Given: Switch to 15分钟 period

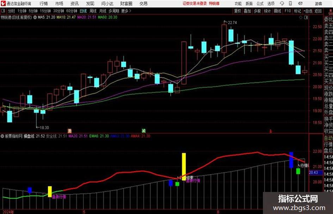Looking at the screenshot, I should 45,11.
